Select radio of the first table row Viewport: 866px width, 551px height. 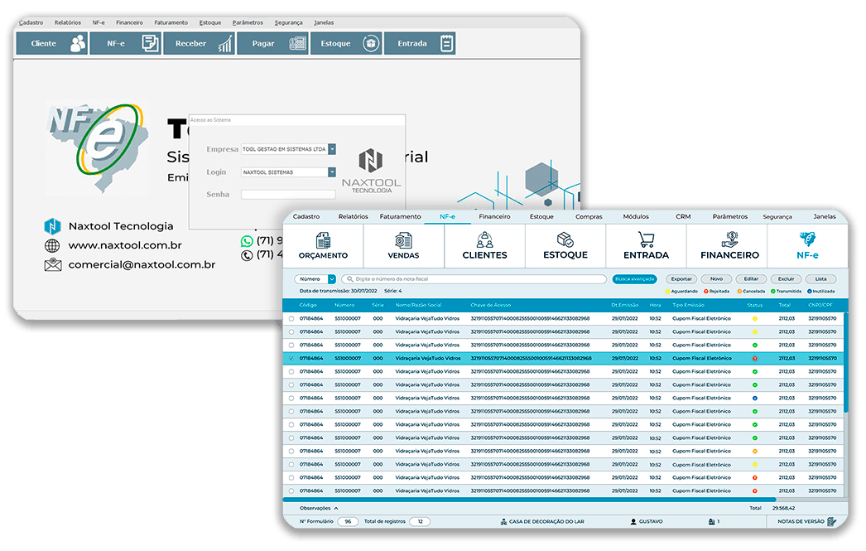click(x=291, y=319)
